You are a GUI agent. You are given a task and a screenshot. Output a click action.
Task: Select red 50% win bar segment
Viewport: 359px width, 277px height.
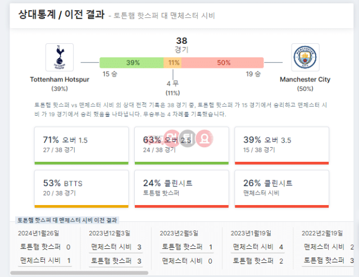[x=222, y=62]
